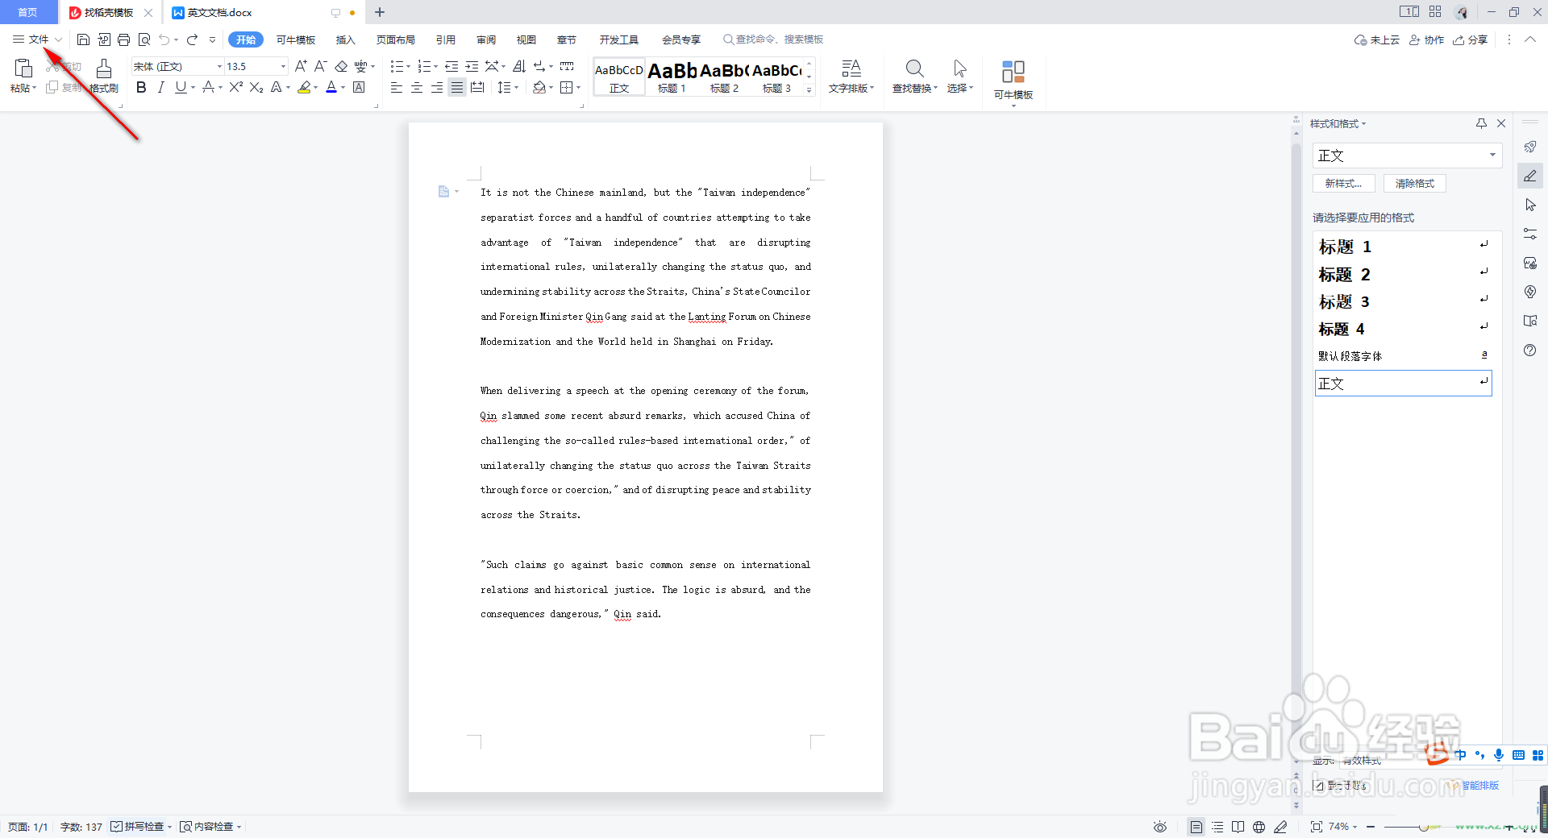Screen dimensions: 1548x838
Task: Click the 智能排版 link
Action: click(1479, 786)
